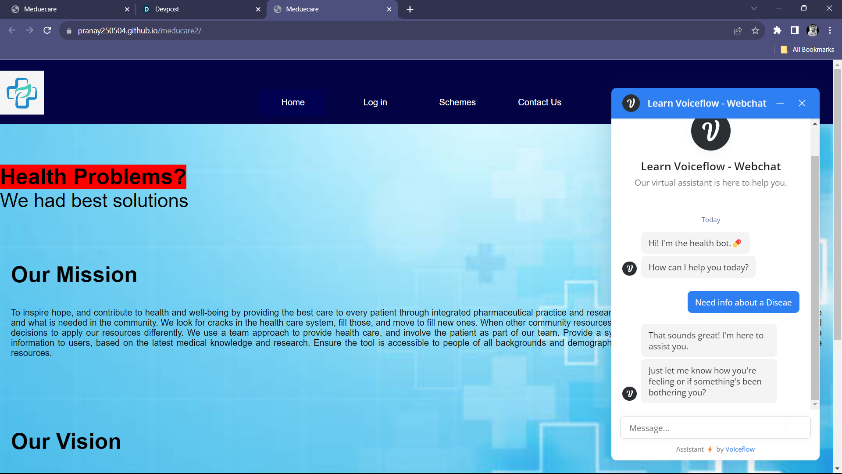This screenshot has height=474, width=842.
Task: Open the Chrome three-dot menu
Action: tap(830, 30)
